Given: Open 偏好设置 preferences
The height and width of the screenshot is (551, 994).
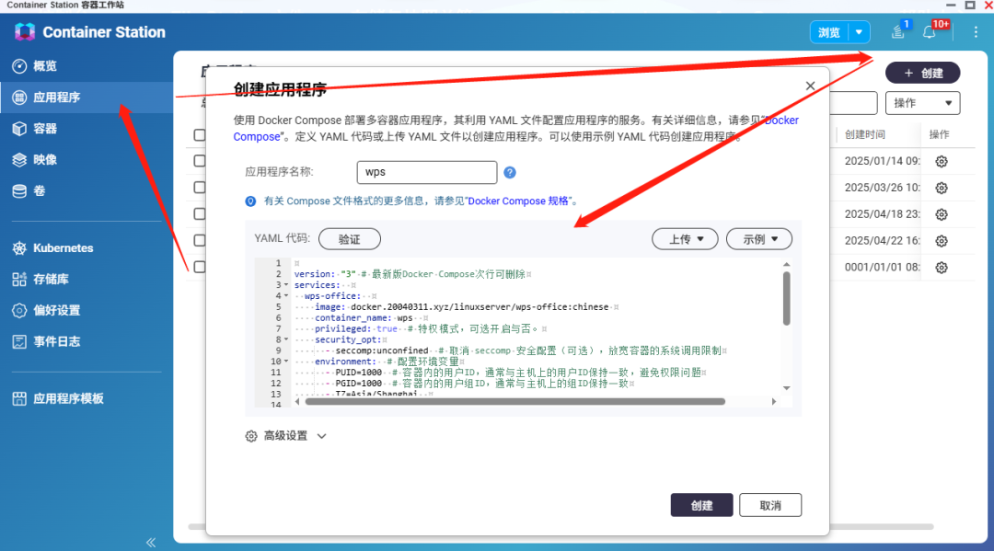Looking at the screenshot, I should point(56,310).
